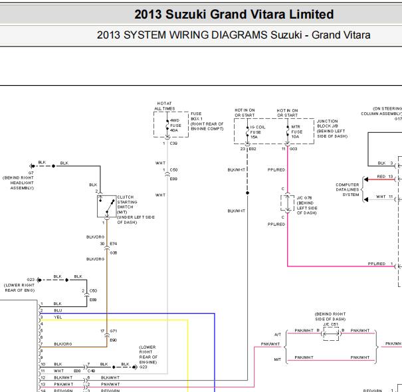Select the 'FUSE BOX 1' location note
The width and height of the screenshot is (402, 392).
click(x=207, y=122)
